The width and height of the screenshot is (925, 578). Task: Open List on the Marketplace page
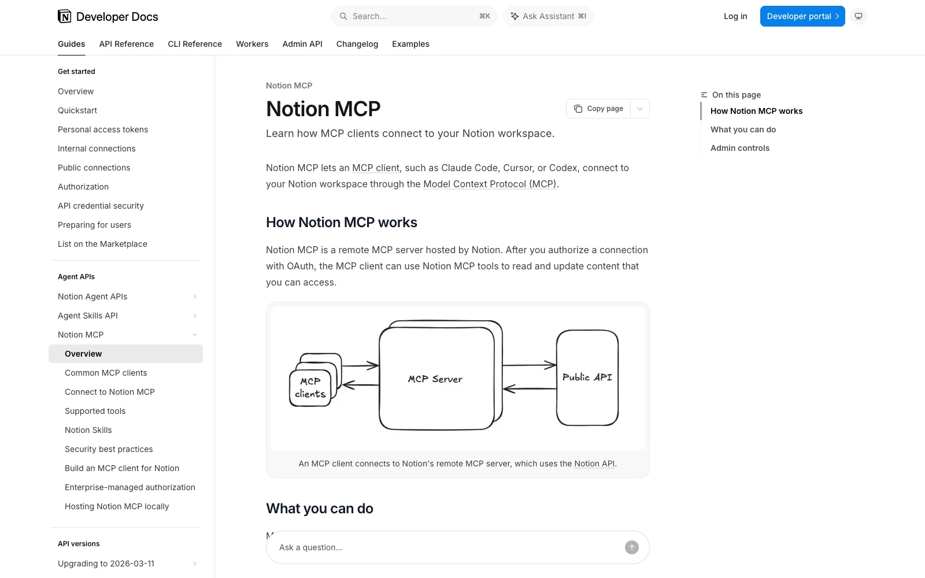click(x=102, y=244)
